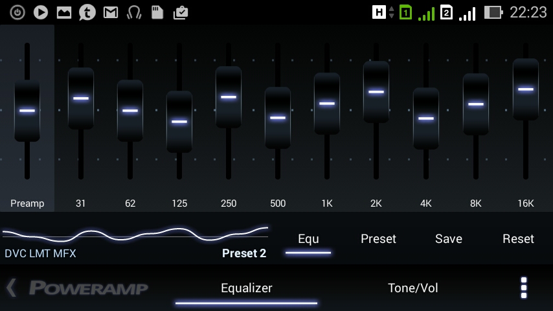Open the Tumblr notification icon
553x311 pixels.
tap(87, 13)
